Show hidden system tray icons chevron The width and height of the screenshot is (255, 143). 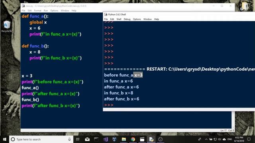(x=206, y=139)
